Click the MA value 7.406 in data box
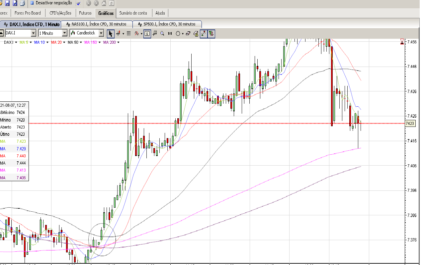This screenshot has height=265, width=425. (21, 178)
